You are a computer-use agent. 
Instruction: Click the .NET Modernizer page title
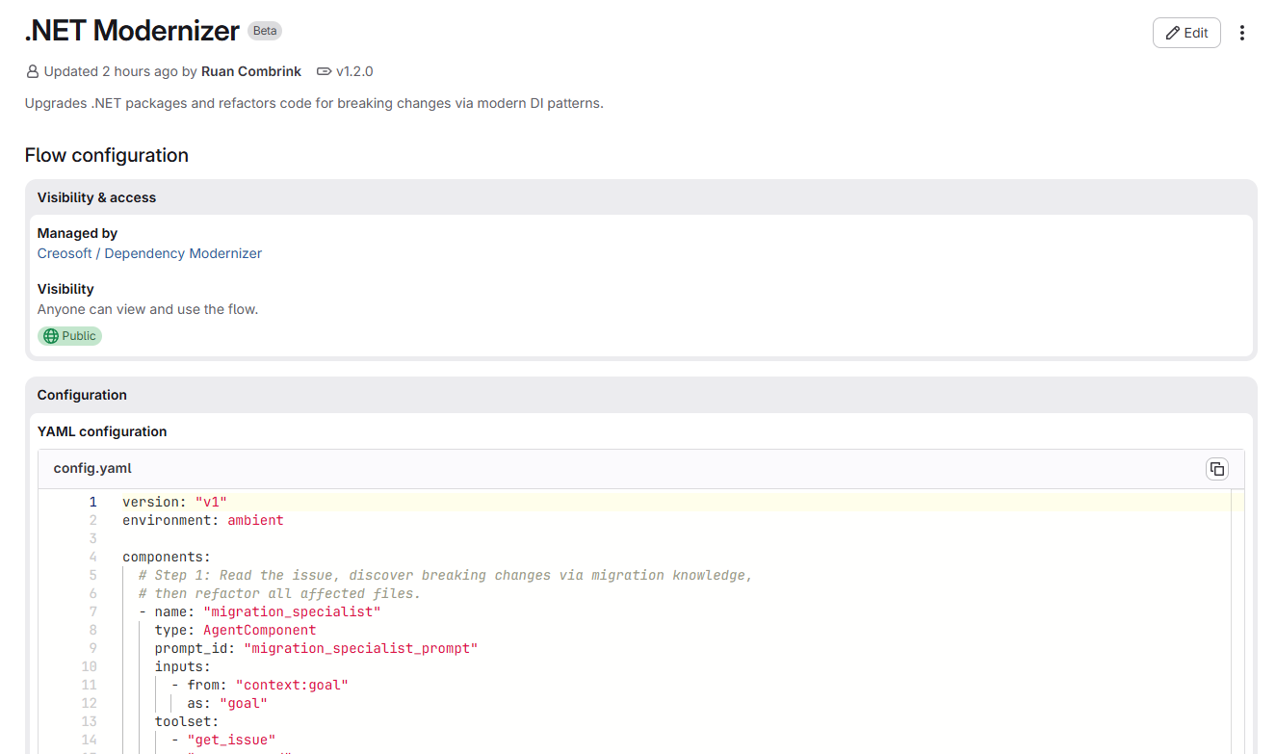(x=132, y=31)
